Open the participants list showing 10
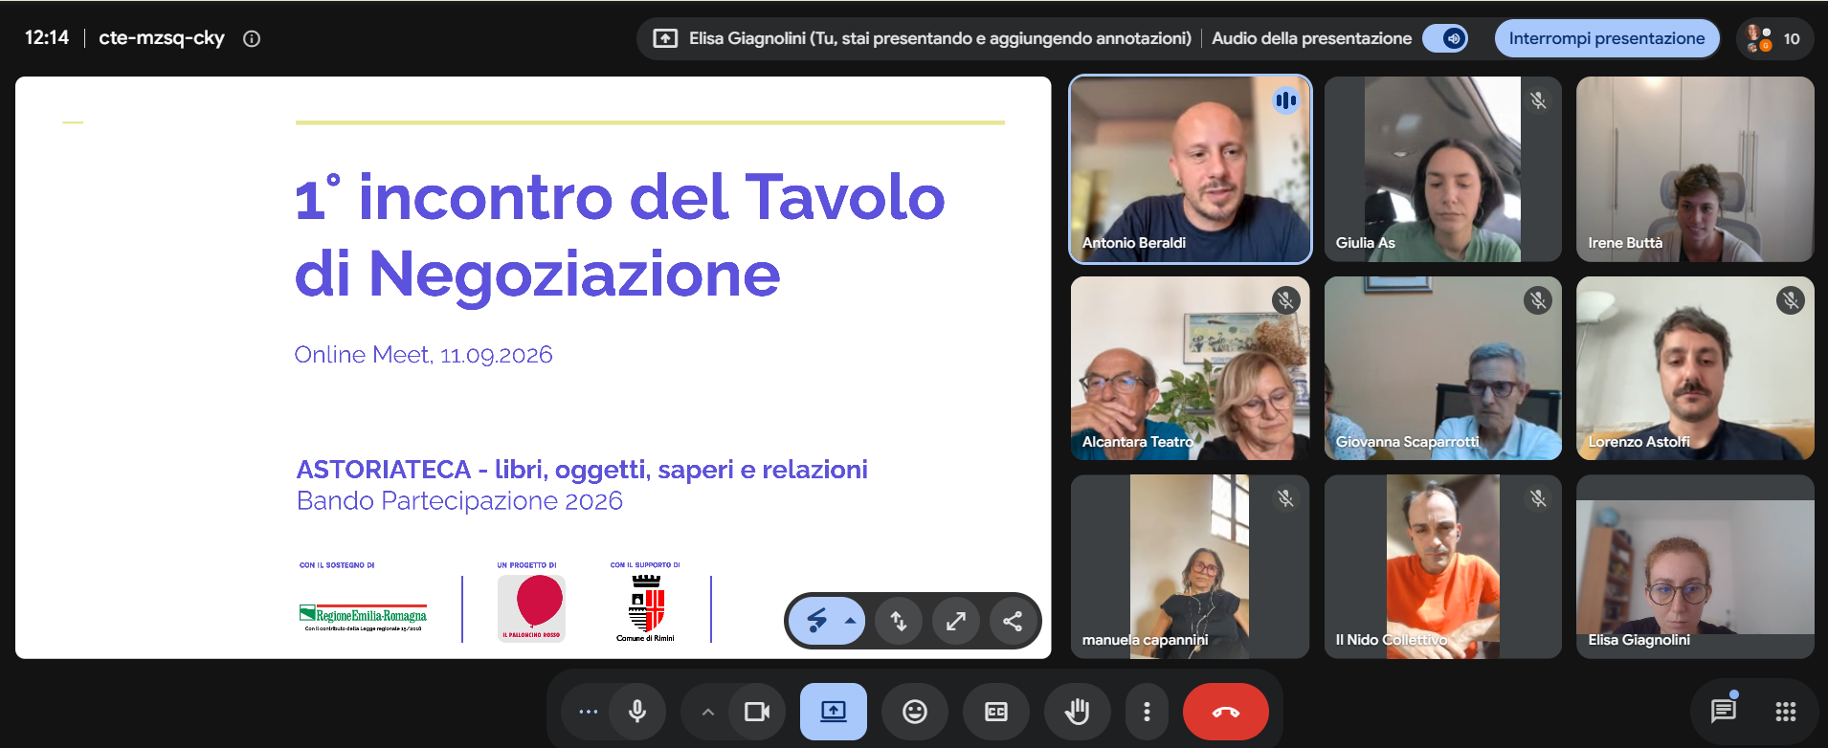 point(1774,38)
